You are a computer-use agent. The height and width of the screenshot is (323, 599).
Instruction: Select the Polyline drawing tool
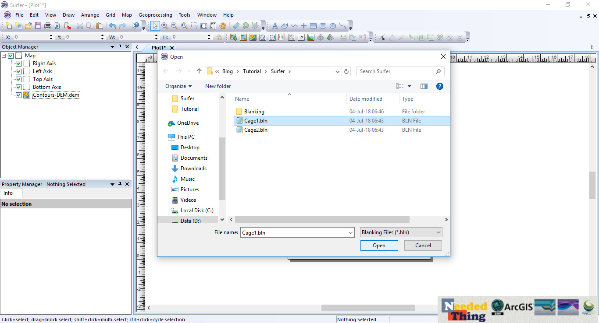click(294, 26)
